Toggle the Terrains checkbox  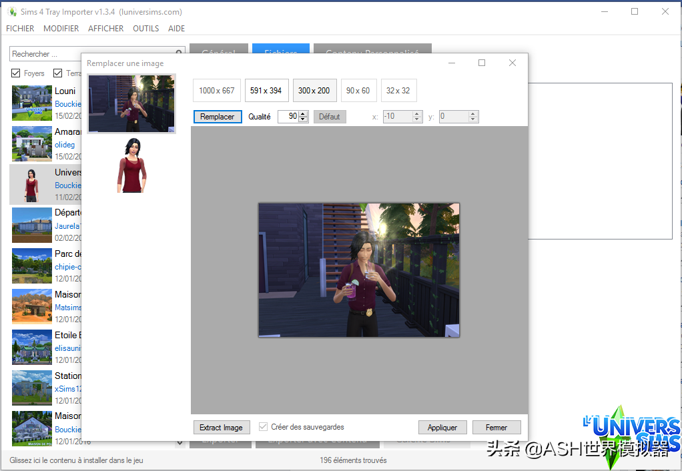point(57,73)
